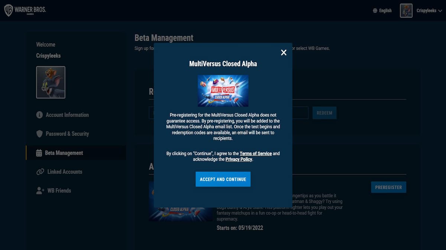Click the redeem code input field
Viewport: 446px width, 250px height.
click(x=300, y=113)
